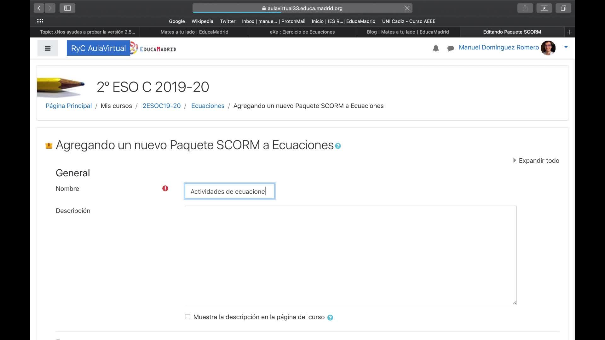Screen dimensions: 605x340
Task: Go to Ecuaciones breadcrumb link
Action: [x=208, y=106]
